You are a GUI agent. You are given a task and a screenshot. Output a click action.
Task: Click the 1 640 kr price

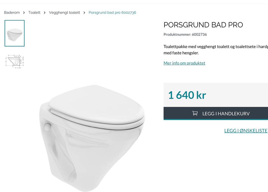point(187,95)
